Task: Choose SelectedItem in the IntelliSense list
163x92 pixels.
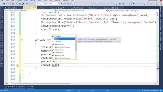Action: (63, 50)
